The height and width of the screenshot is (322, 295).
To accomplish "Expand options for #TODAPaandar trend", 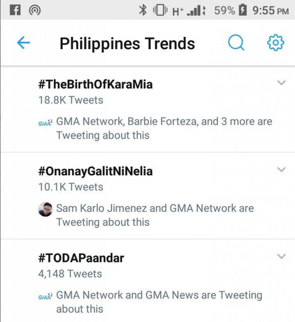I will 282,256.
